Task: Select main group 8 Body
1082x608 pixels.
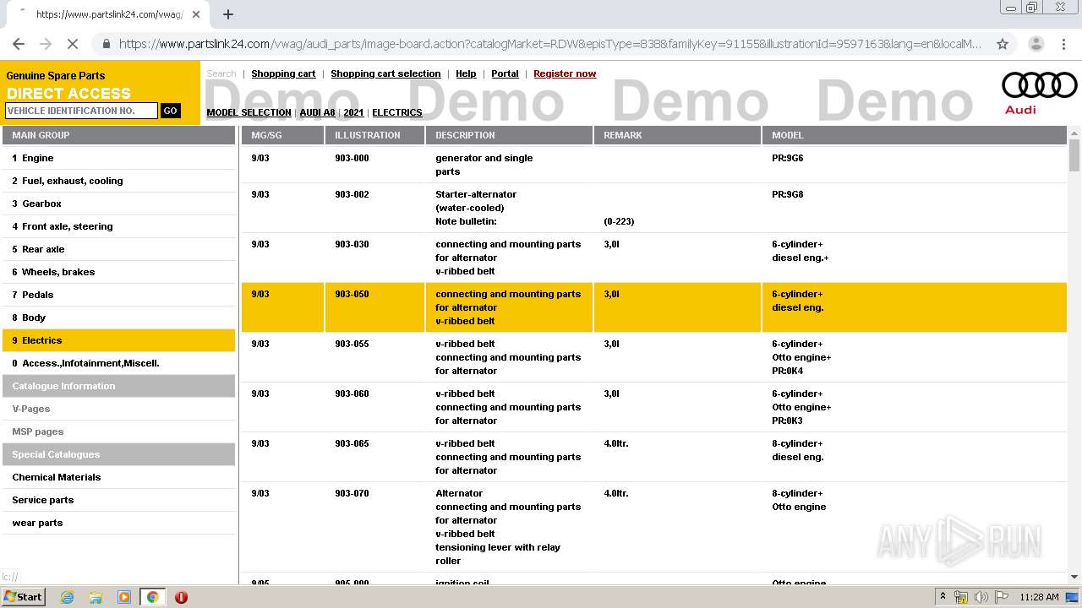Action: coord(118,318)
